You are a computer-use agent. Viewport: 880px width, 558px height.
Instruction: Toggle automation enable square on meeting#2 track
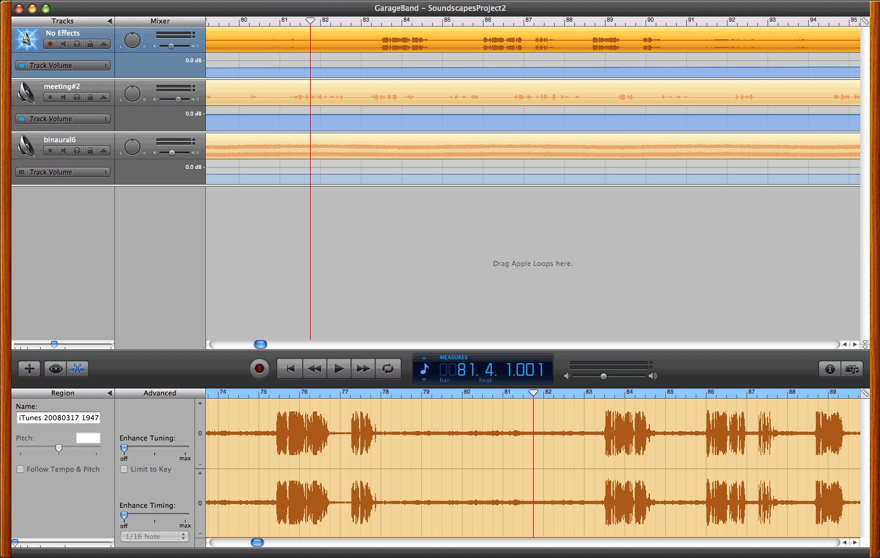(21, 119)
